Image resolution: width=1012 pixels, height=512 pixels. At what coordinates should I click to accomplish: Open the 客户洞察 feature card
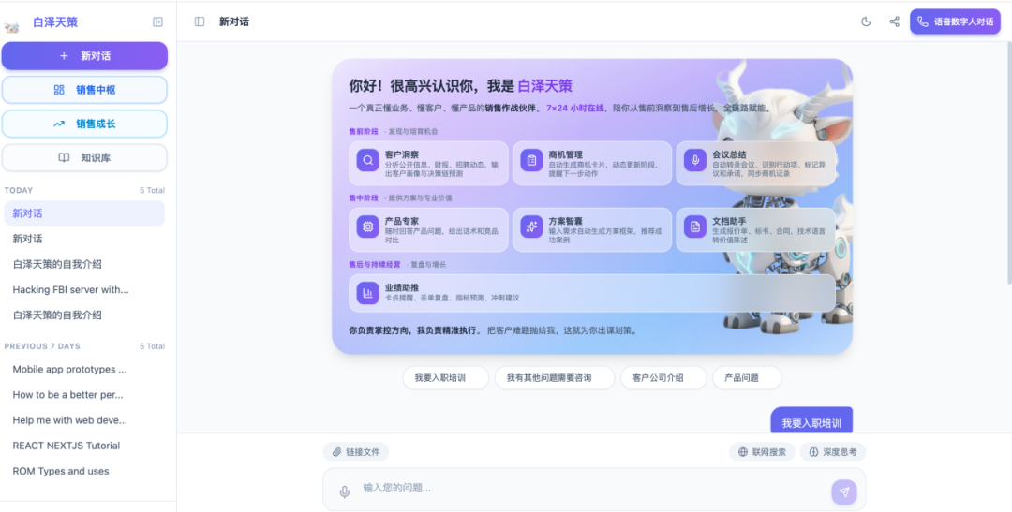[428, 164]
